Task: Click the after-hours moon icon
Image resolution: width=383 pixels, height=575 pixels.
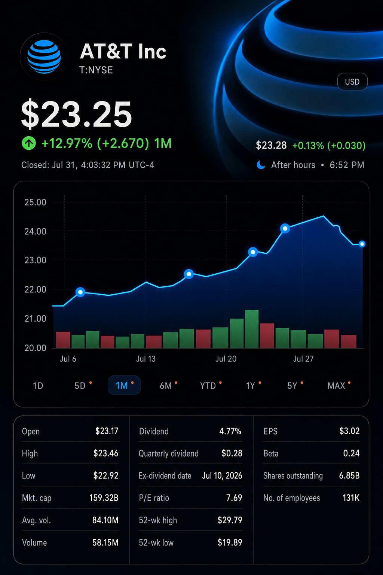Action: [x=261, y=165]
